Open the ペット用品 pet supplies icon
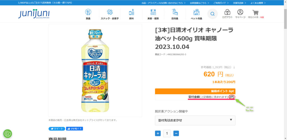The width and height of the screenshot is (287, 140). (x=196, y=12)
